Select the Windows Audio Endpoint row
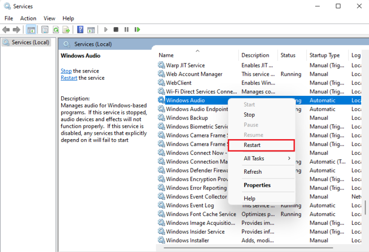Image resolution: width=369 pixels, height=252 pixels. (x=259, y=109)
